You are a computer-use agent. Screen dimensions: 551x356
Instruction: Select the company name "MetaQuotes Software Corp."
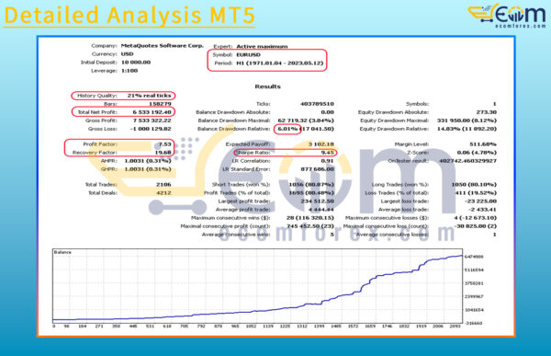pyautogui.click(x=162, y=46)
